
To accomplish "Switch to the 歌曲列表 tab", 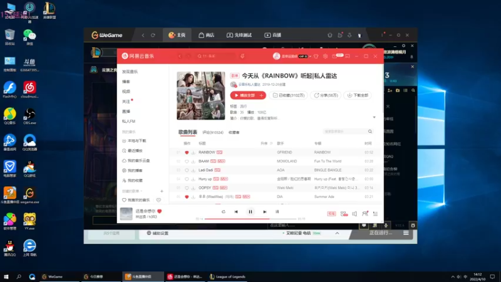I will coord(187,132).
